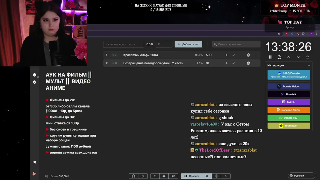Focus the Название нового лота field

123,44
